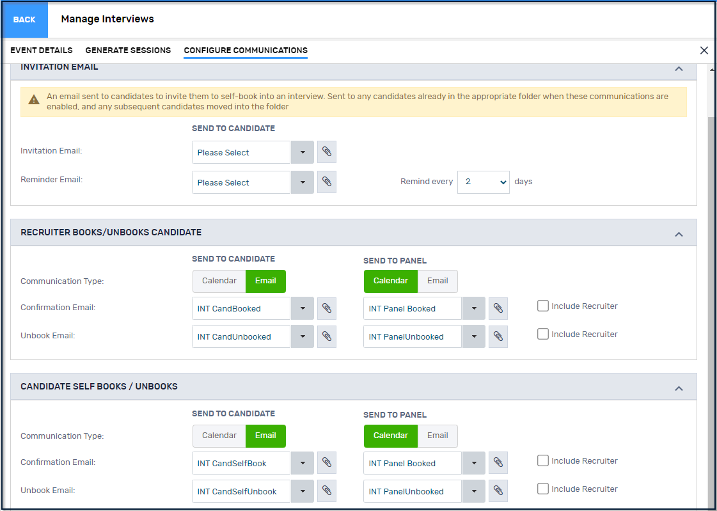Click paperclip next to INT Panel Booked in Recruiter Books section

(498, 308)
